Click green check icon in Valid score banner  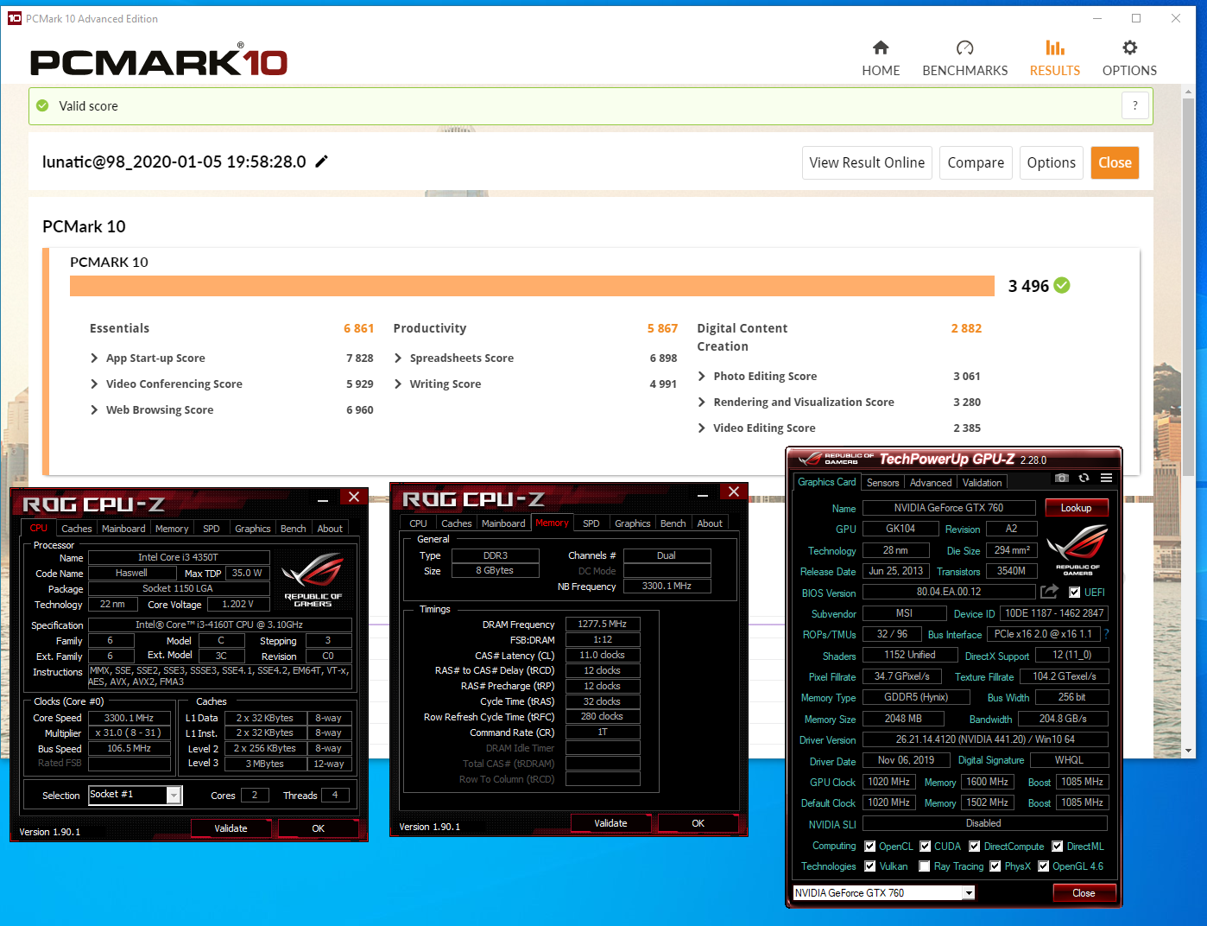click(x=42, y=105)
